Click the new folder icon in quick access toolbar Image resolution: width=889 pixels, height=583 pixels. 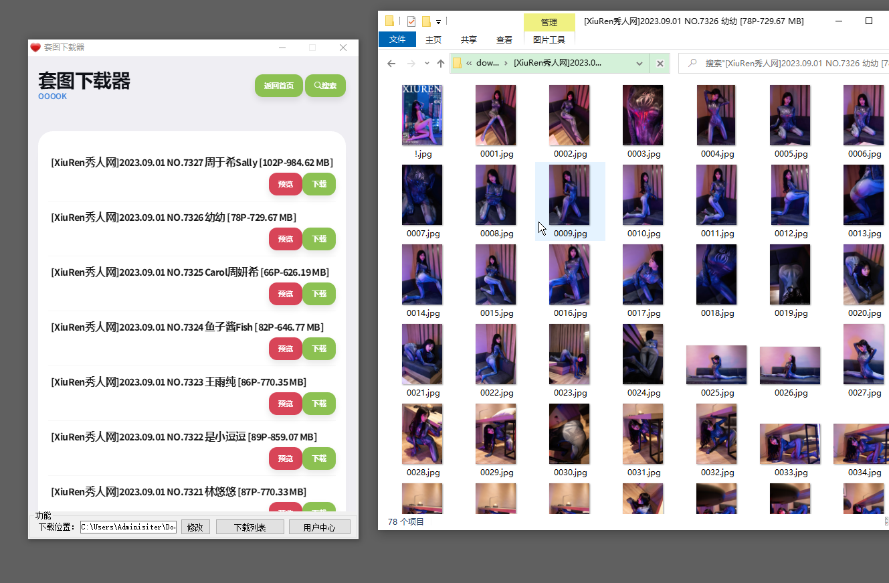pos(426,21)
